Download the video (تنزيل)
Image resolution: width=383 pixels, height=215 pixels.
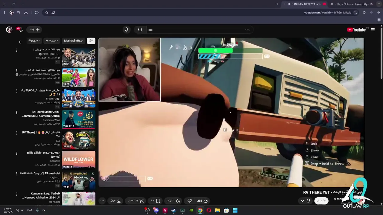[115, 201]
